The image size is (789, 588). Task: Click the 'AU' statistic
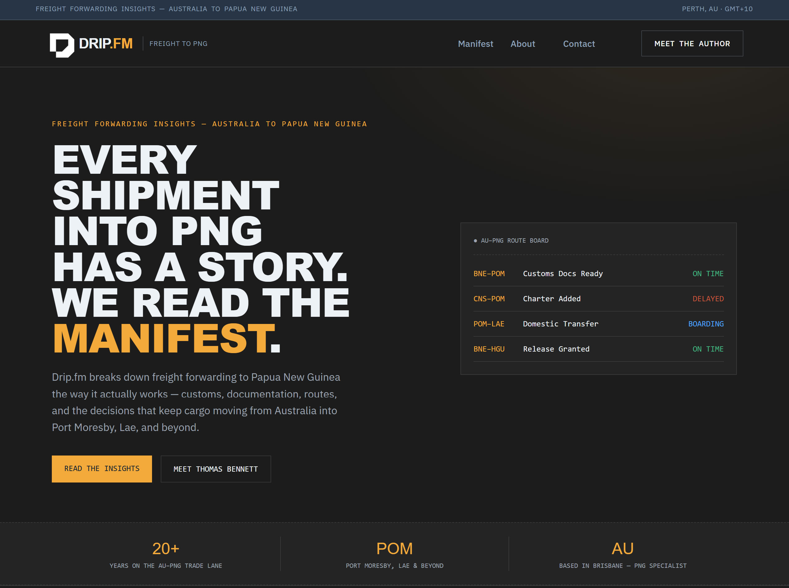[x=622, y=549]
